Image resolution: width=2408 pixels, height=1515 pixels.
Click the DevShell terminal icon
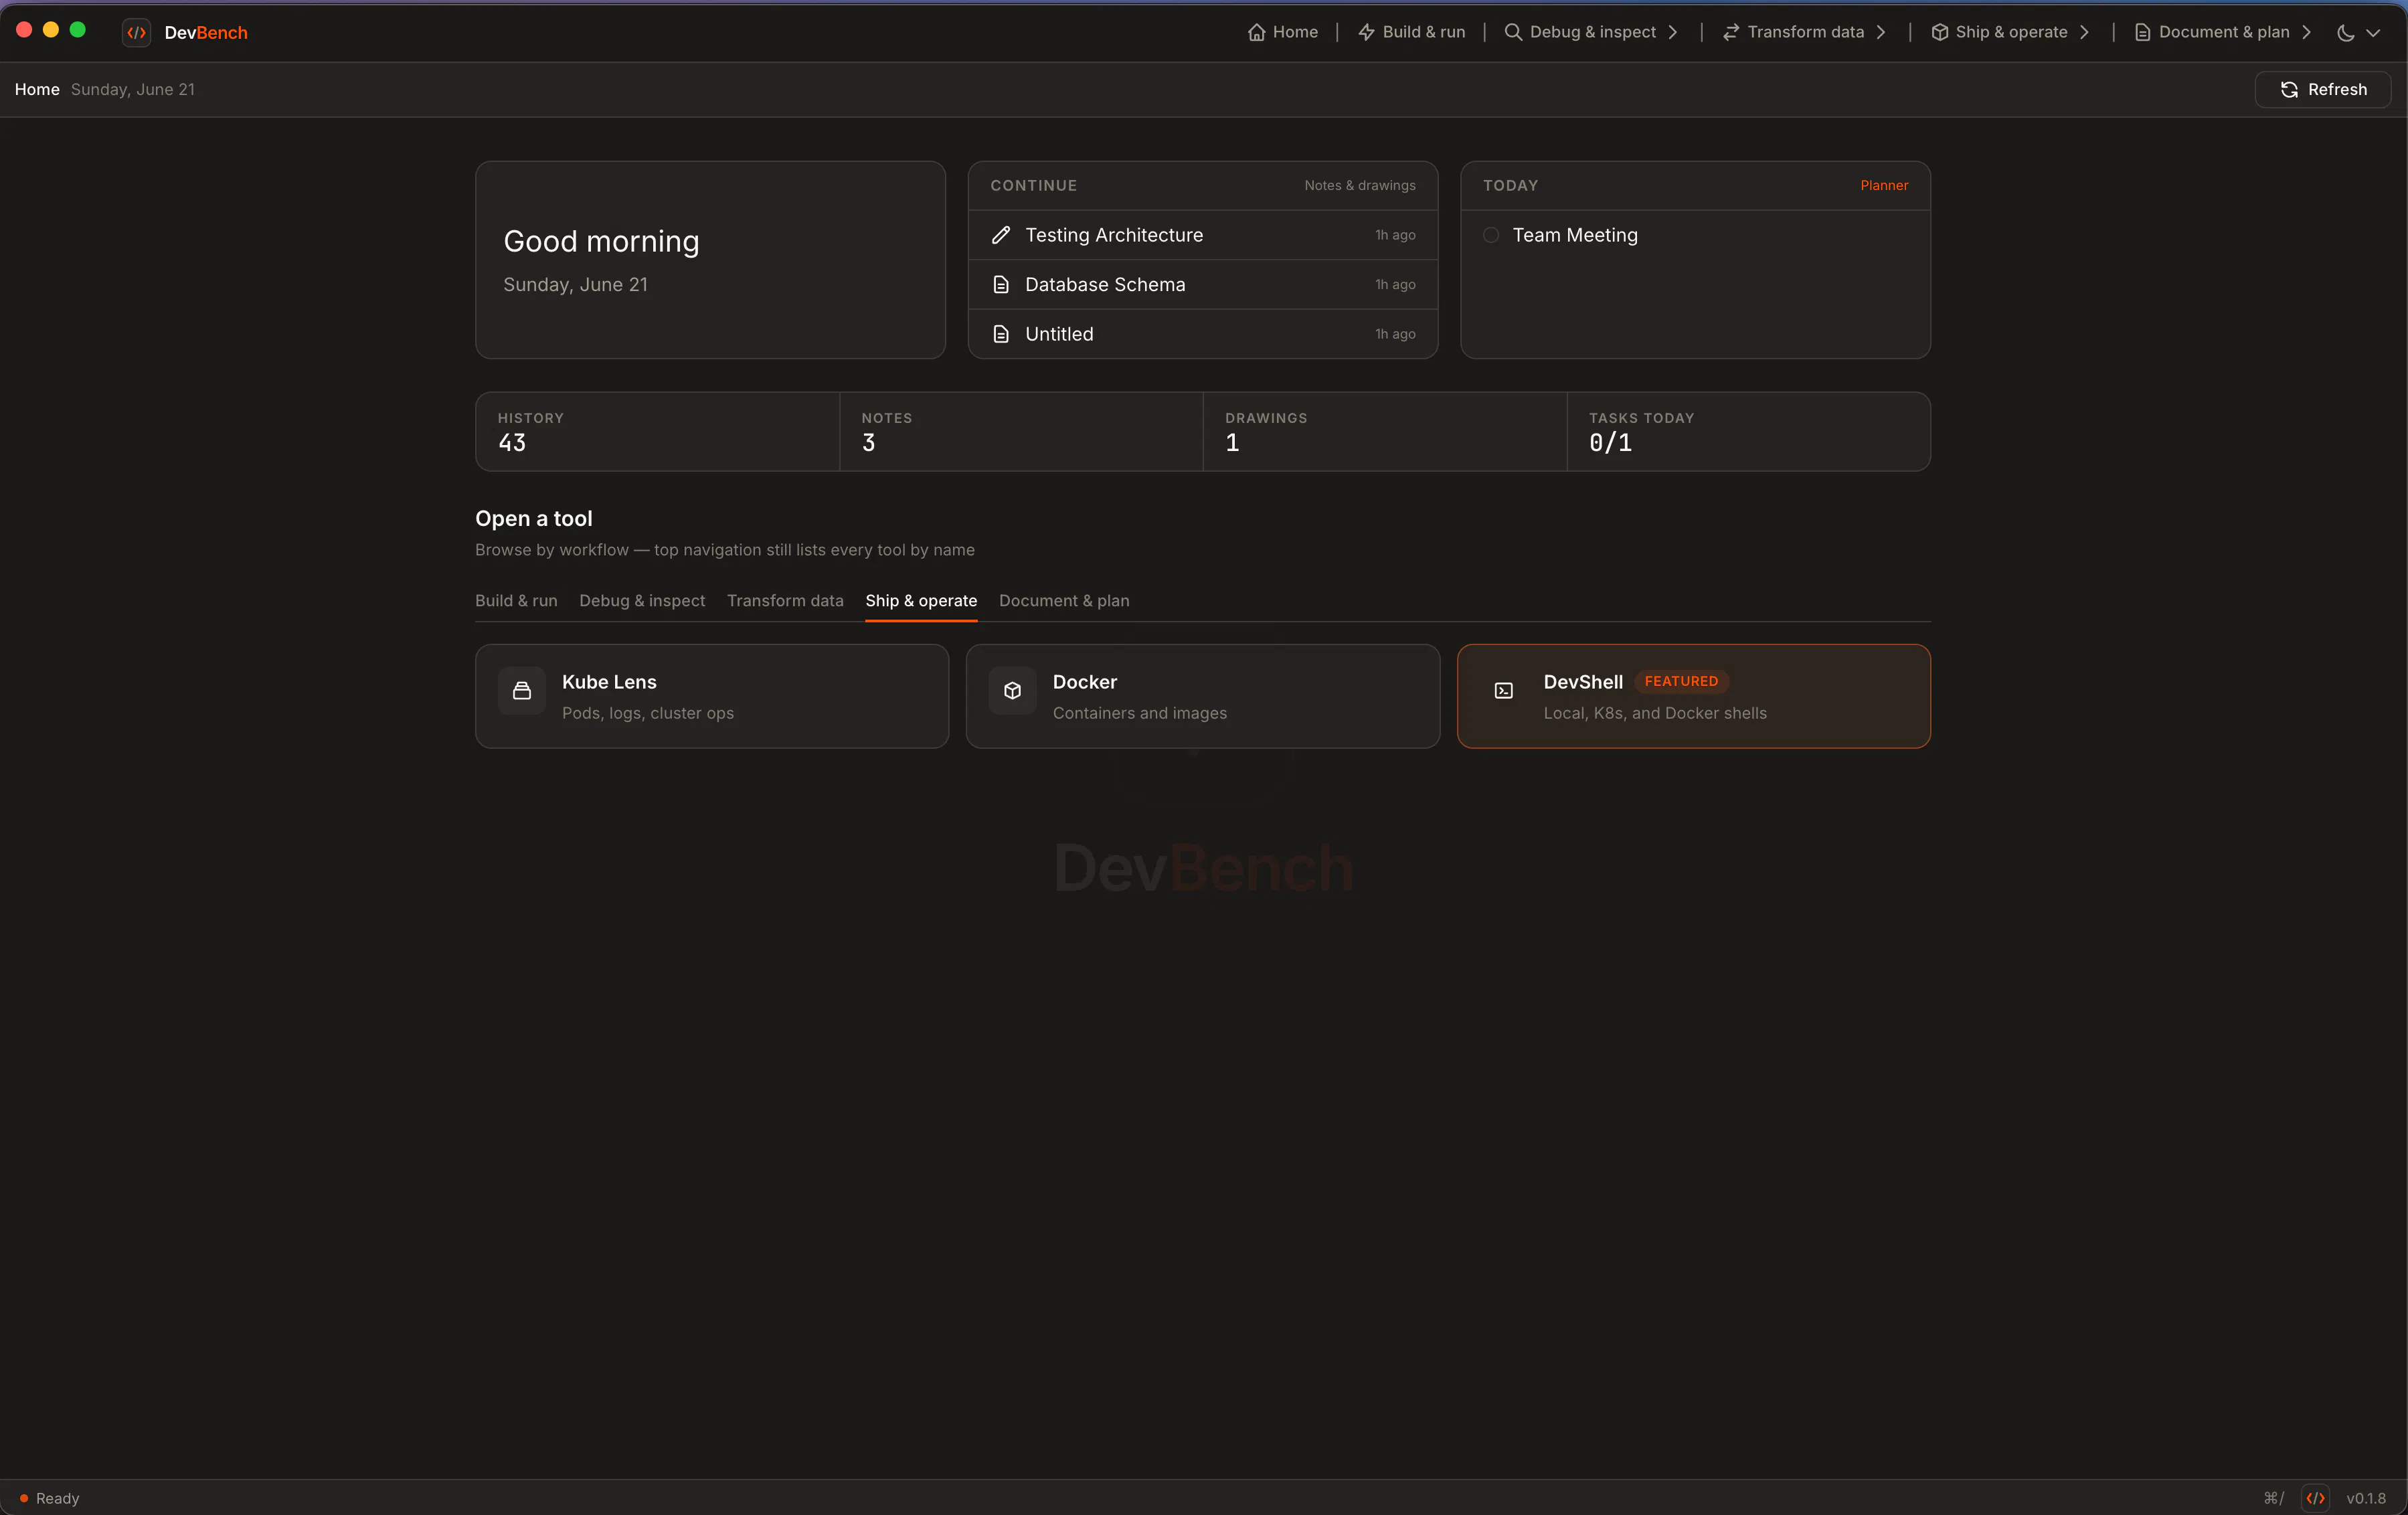1503,690
